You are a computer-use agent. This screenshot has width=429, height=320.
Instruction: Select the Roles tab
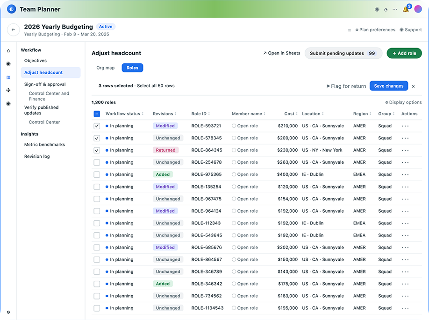(132, 68)
